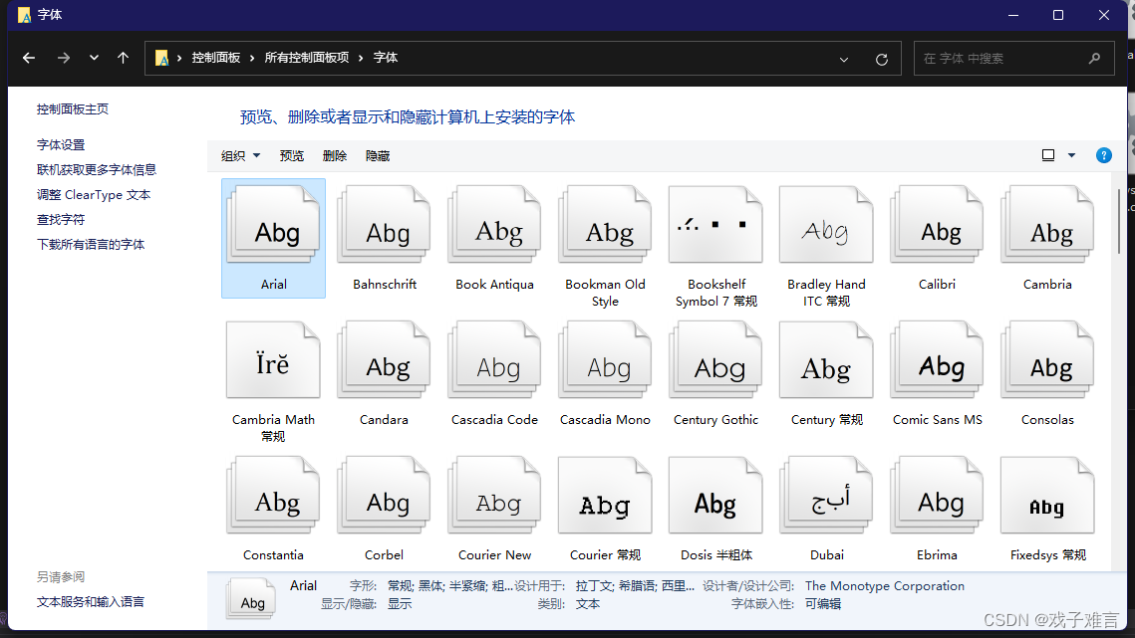Select the Calibri font icon
1135x638 pixels.
pos(938,225)
